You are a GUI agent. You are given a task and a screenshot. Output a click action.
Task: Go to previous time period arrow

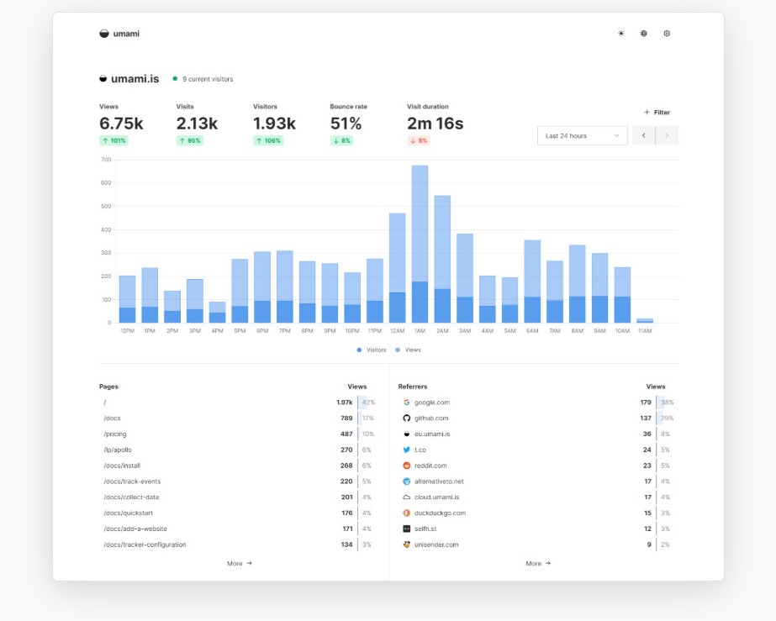643,135
